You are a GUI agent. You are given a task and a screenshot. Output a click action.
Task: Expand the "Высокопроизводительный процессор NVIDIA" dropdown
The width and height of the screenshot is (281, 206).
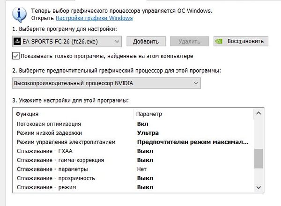[x=107, y=83]
